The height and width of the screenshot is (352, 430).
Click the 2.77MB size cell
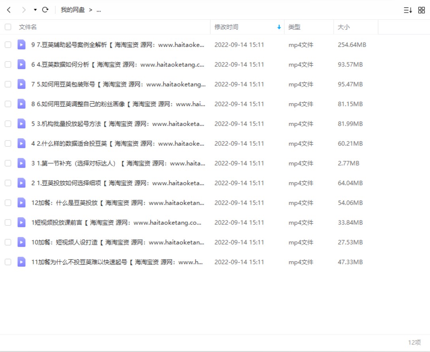tap(349, 163)
